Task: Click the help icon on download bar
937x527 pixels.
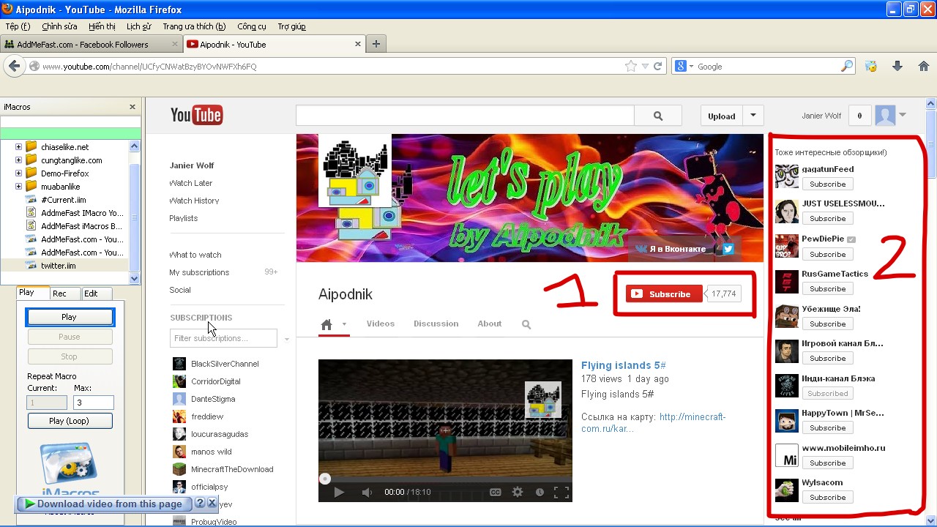Action: click(x=200, y=504)
